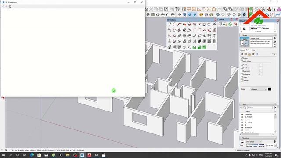Image resolution: width=281 pixels, height=158 pixels.
Task: Switch to Front view house icon
Action: (158, 14)
